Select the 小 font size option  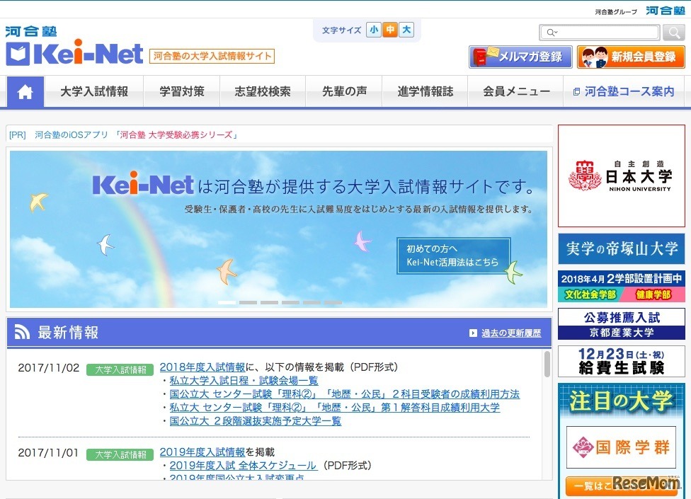373,30
